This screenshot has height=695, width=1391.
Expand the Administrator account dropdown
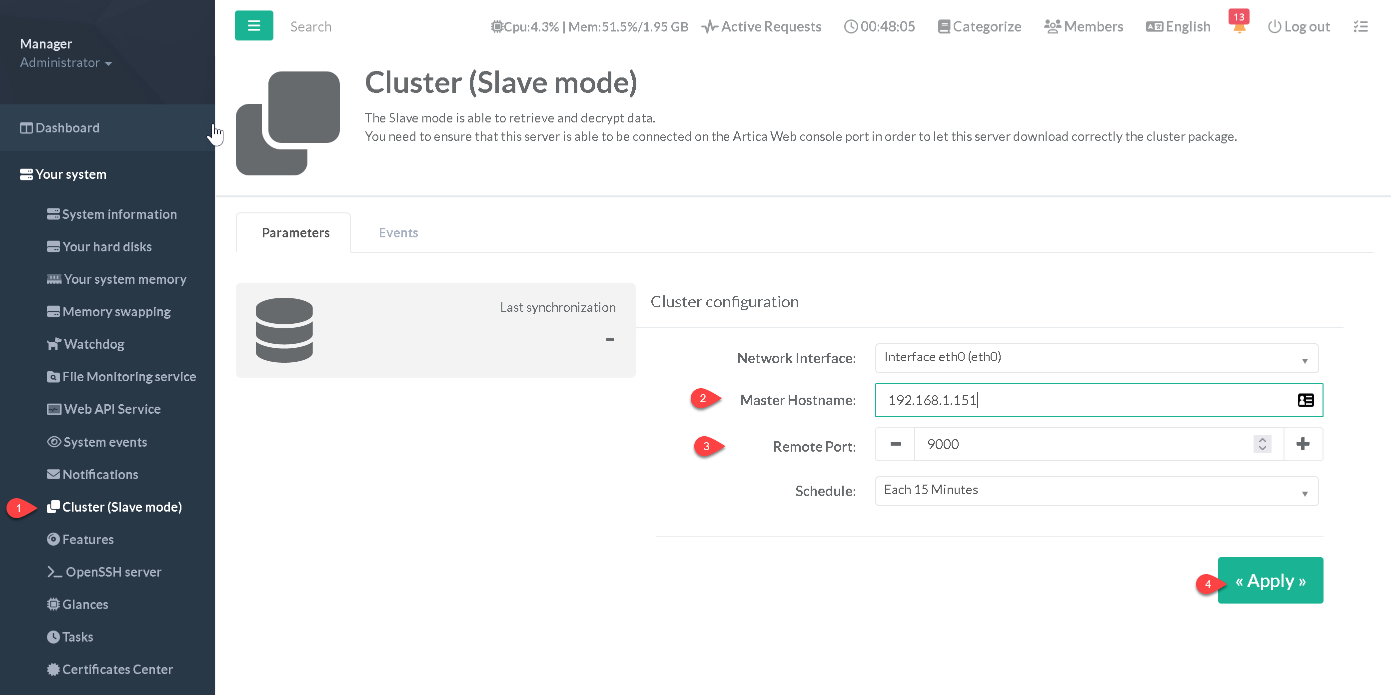click(66, 62)
